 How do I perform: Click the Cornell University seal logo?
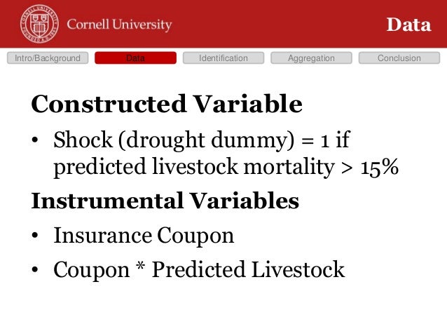(x=39, y=24)
